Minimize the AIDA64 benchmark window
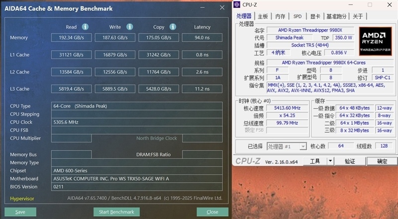398x219 pixels. coord(201,8)
